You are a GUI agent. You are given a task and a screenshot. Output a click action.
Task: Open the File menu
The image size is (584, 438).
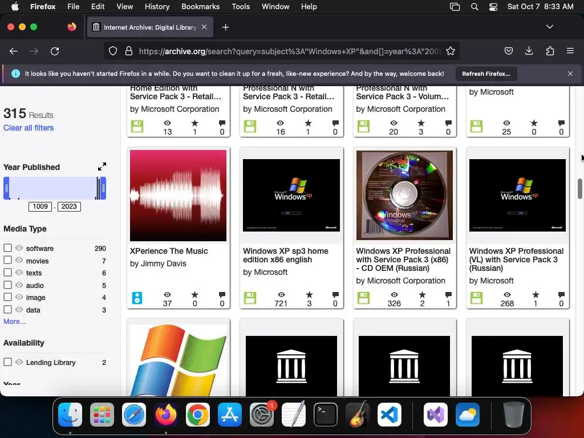click(73, 7)
